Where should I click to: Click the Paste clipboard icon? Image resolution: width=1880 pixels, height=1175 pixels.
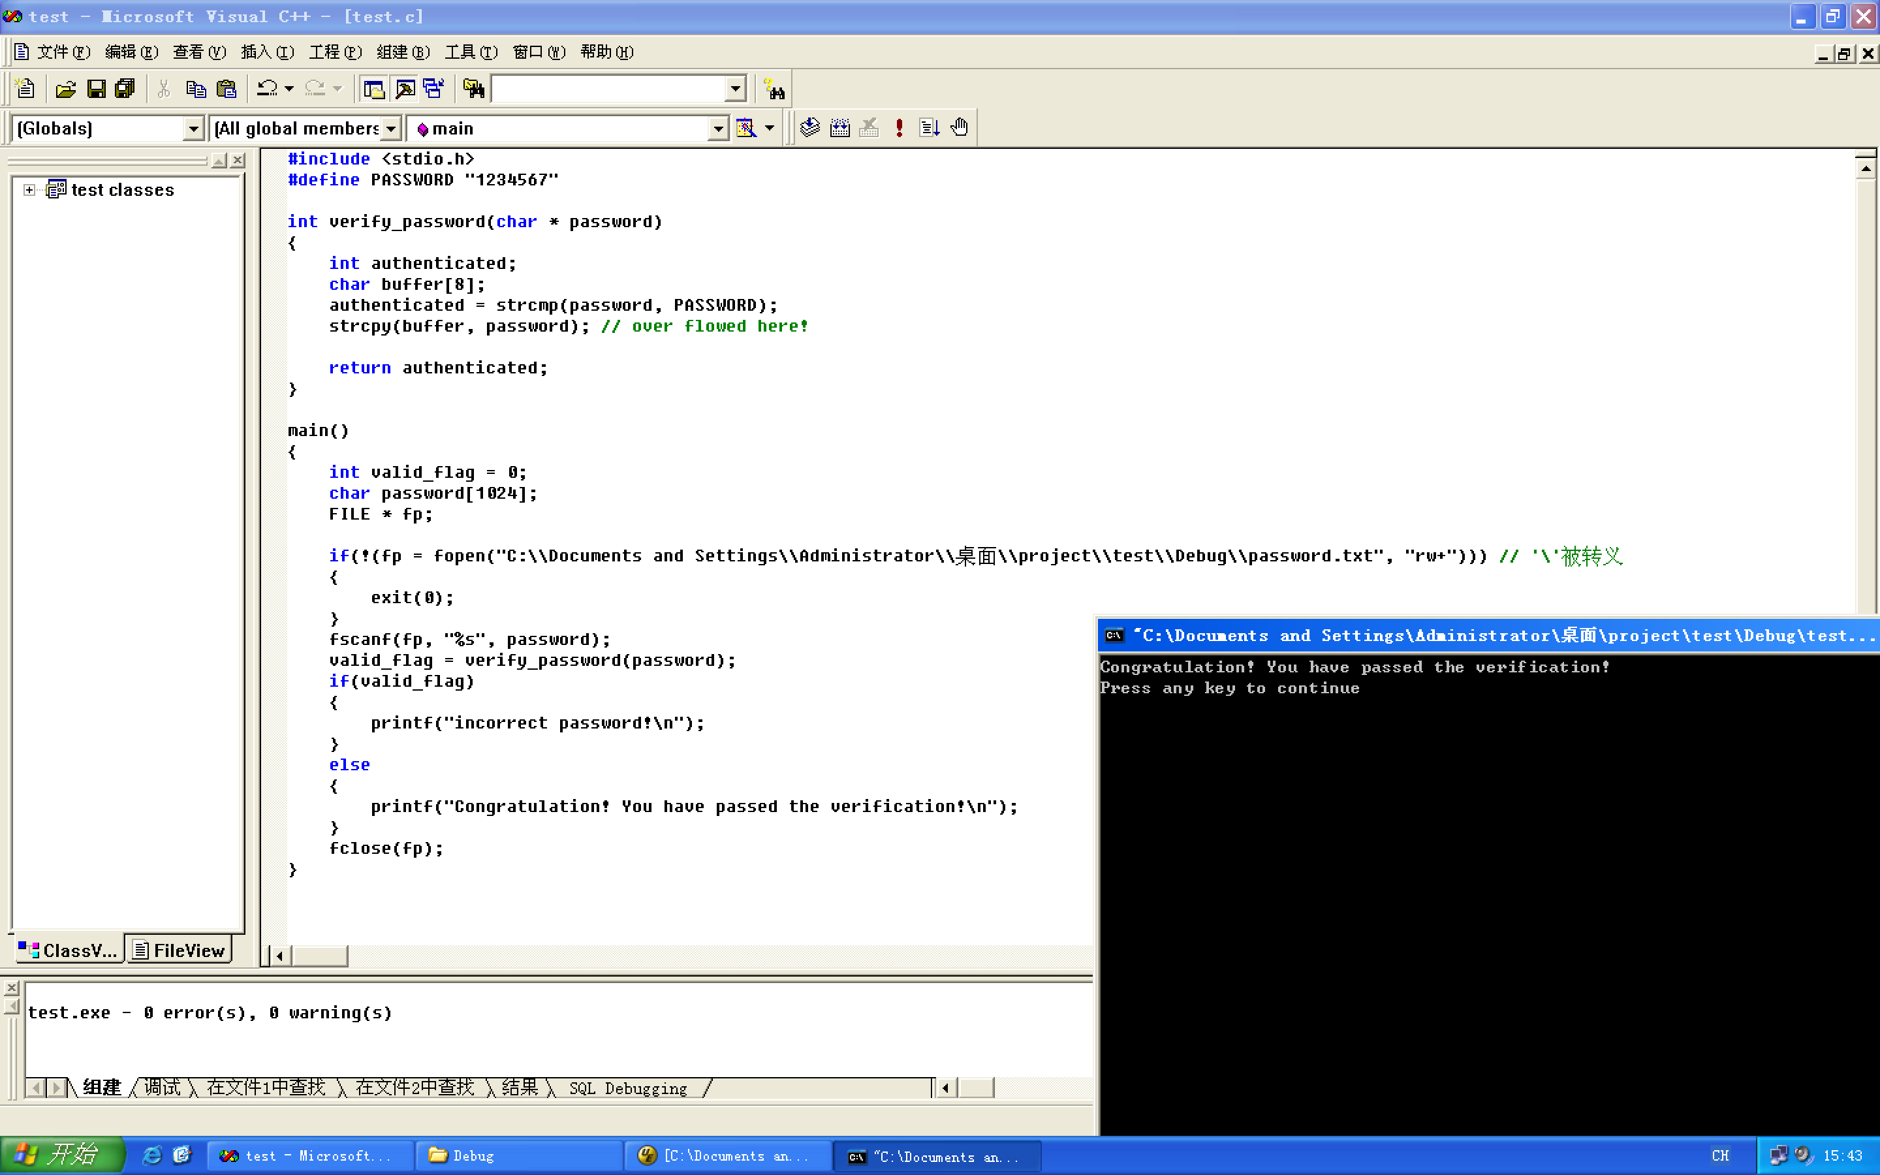pyautogui.click(x=226, y=89)
